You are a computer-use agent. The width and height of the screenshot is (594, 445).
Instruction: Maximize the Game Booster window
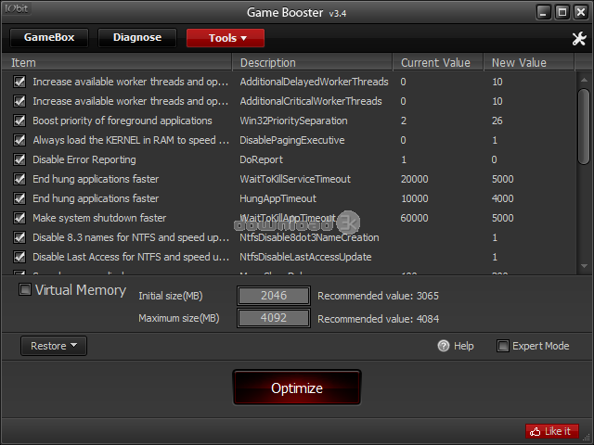(562, 12)
